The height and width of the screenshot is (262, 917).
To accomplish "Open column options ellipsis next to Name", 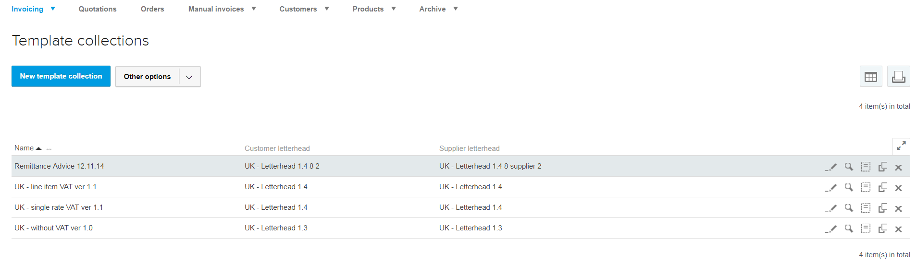I will pyautogui.click(x=49, y=149).
